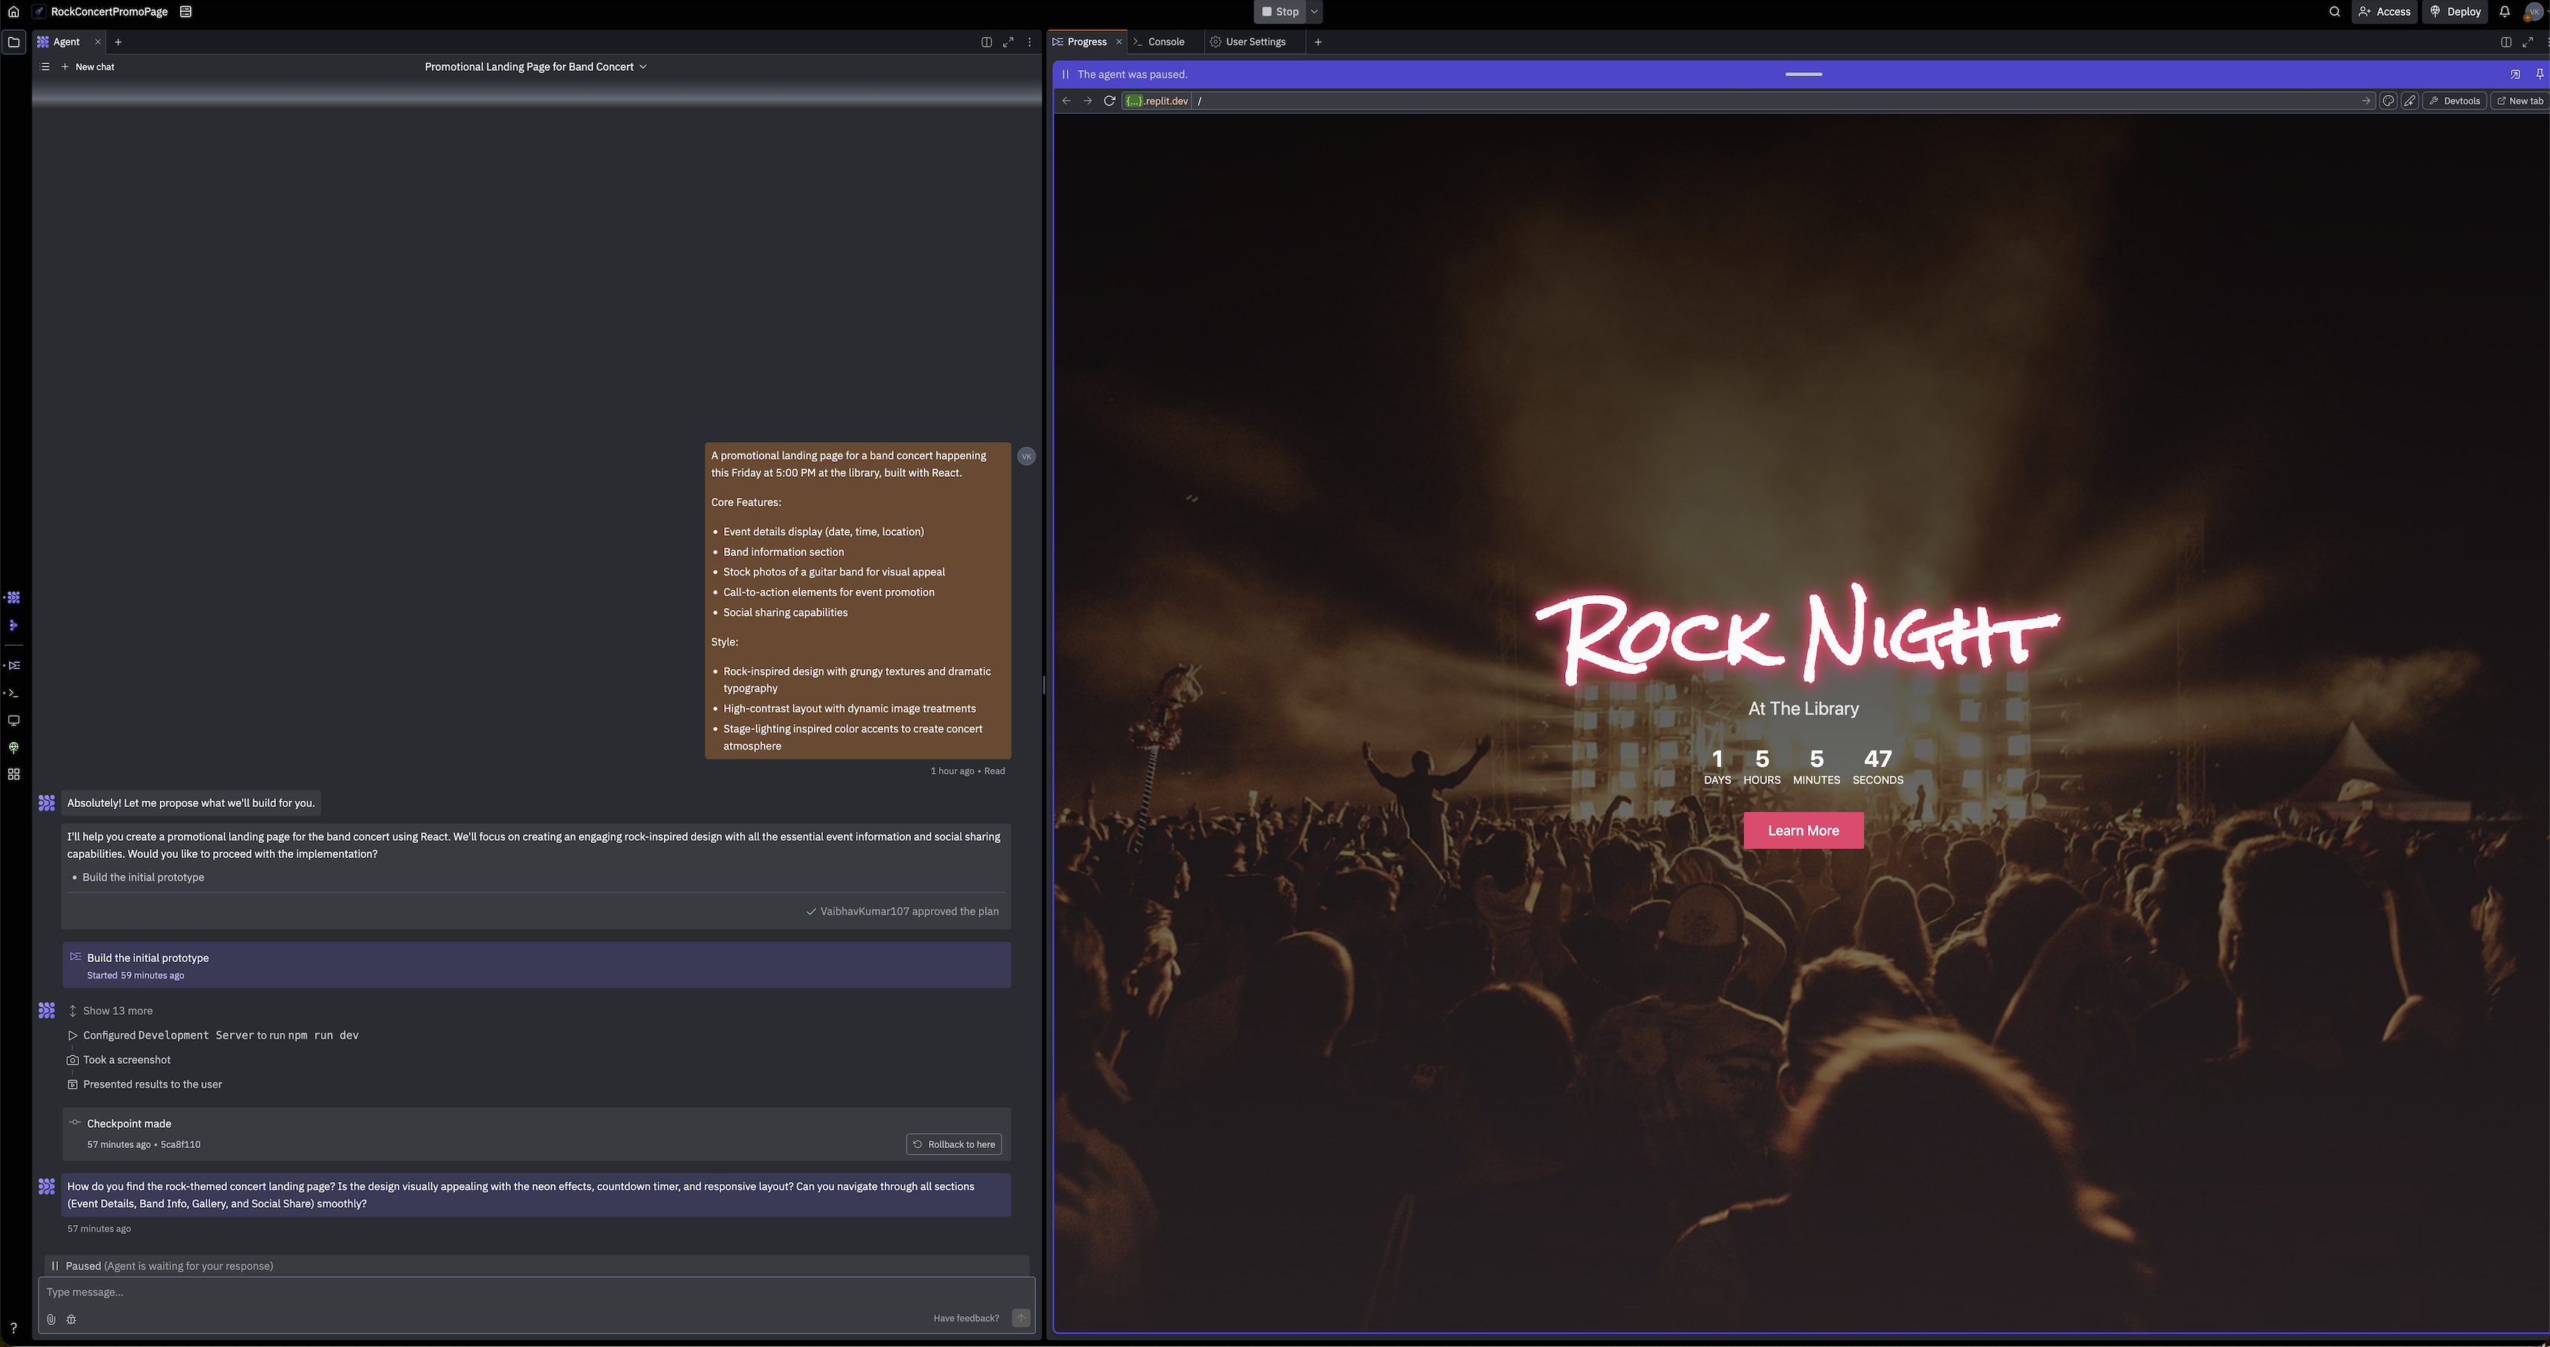The width and height of the screenshot is (2550, 1347).
Task: Click the search magnifier in the top bar
Action: [2334, 12]
